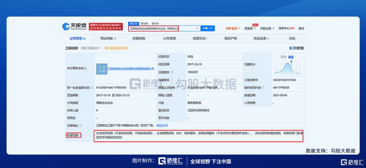Clear the search box with the X icon

pos(198,28)
